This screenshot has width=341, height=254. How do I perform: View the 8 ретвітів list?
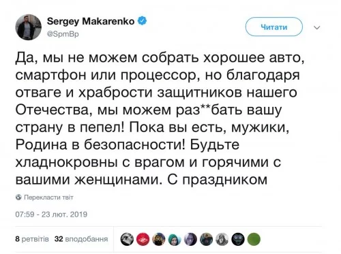click(x=32, y=239)
